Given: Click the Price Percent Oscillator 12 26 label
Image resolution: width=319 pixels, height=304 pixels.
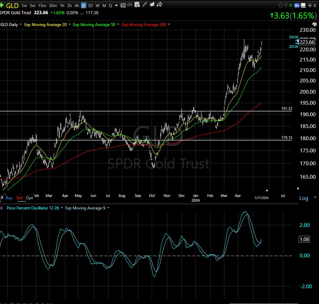Looking at the screenshot, I should (x=33, y=208).
